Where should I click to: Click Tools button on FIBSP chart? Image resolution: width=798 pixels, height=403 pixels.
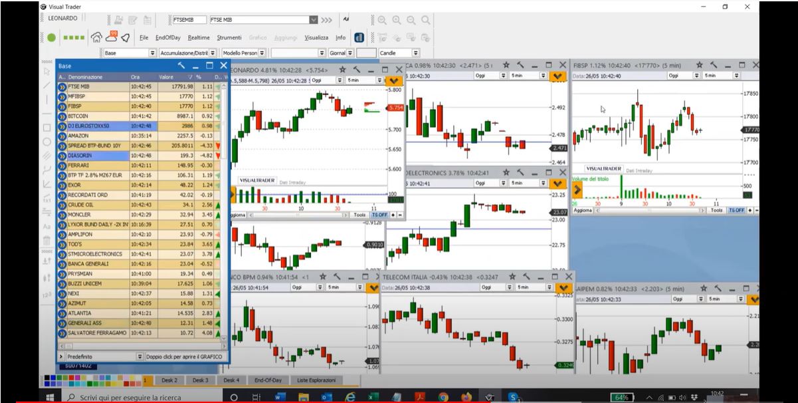[x=716, y=210]
